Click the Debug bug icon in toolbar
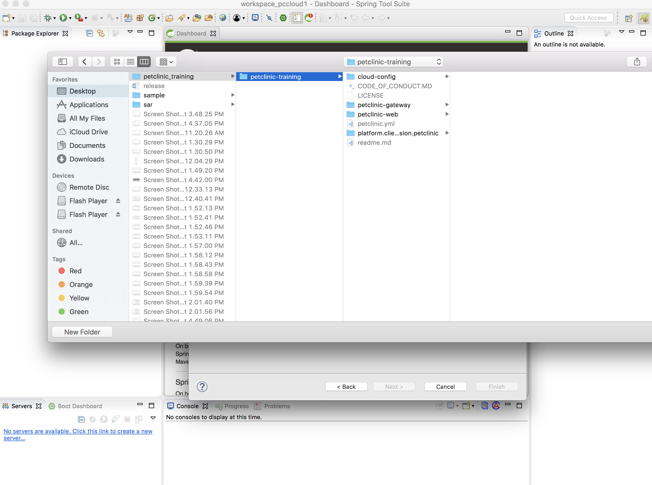This screenshot has height=485, width=652. [48, 18]
